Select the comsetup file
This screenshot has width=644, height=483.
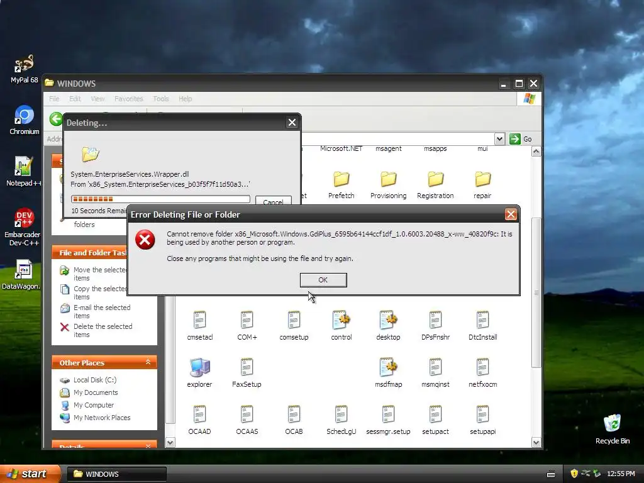(294, 326)
